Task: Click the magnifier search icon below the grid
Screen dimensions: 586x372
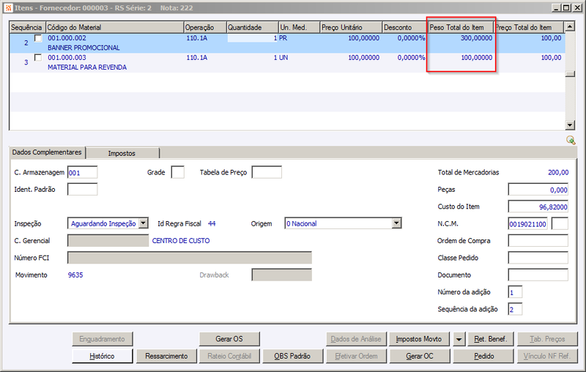Action: [x=571, y=140]
